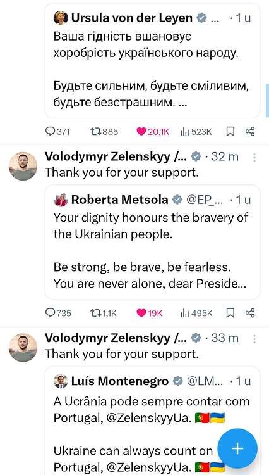
Task: Open the more options menu on the 32 m tweet
Action: tap(254, 158)
